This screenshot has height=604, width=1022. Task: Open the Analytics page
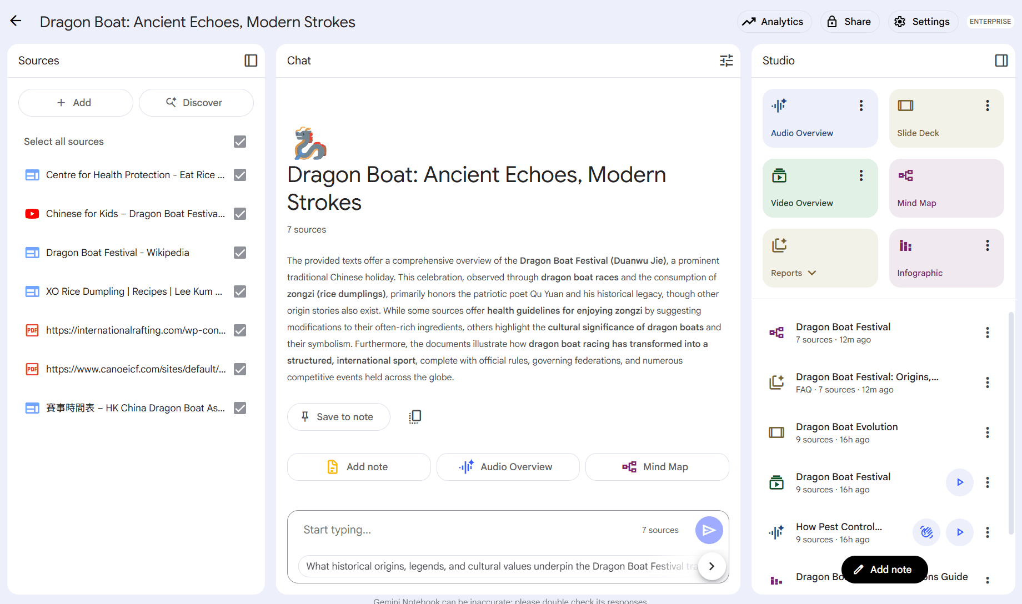click(x=774, y=22)
